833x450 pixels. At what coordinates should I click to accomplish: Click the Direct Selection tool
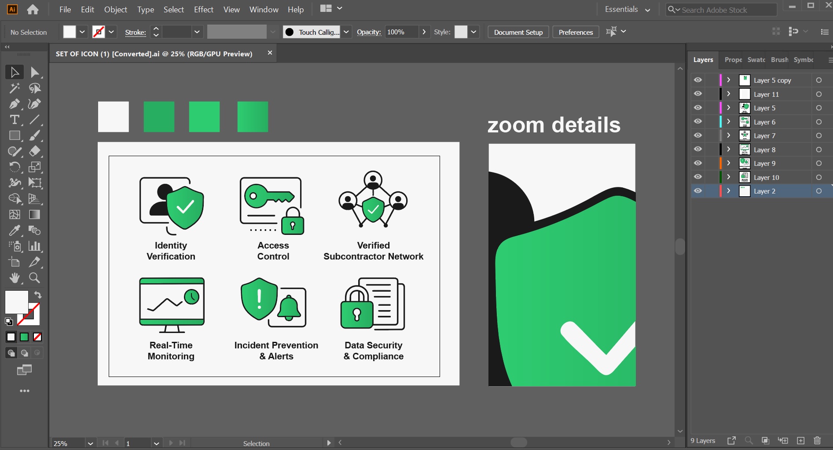click(x=35, y=72)
